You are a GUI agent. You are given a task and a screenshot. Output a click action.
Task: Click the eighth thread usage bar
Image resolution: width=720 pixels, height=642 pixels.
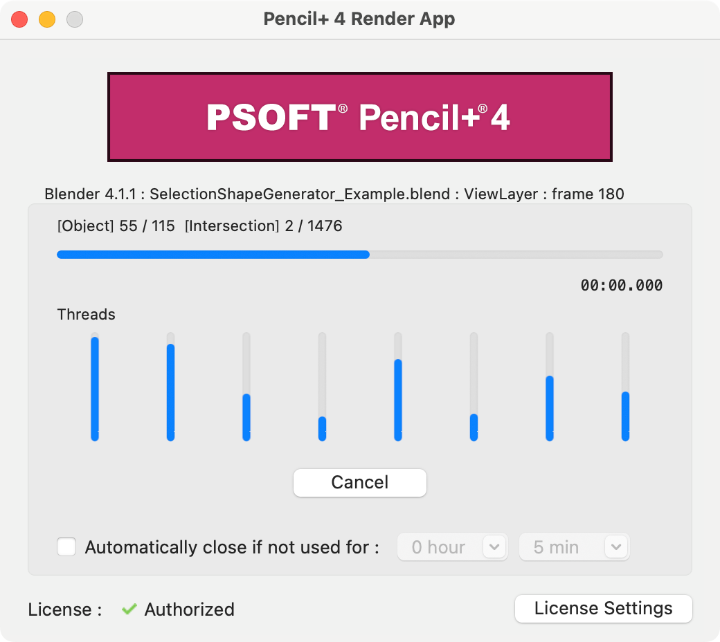click(x=625, y=387)
